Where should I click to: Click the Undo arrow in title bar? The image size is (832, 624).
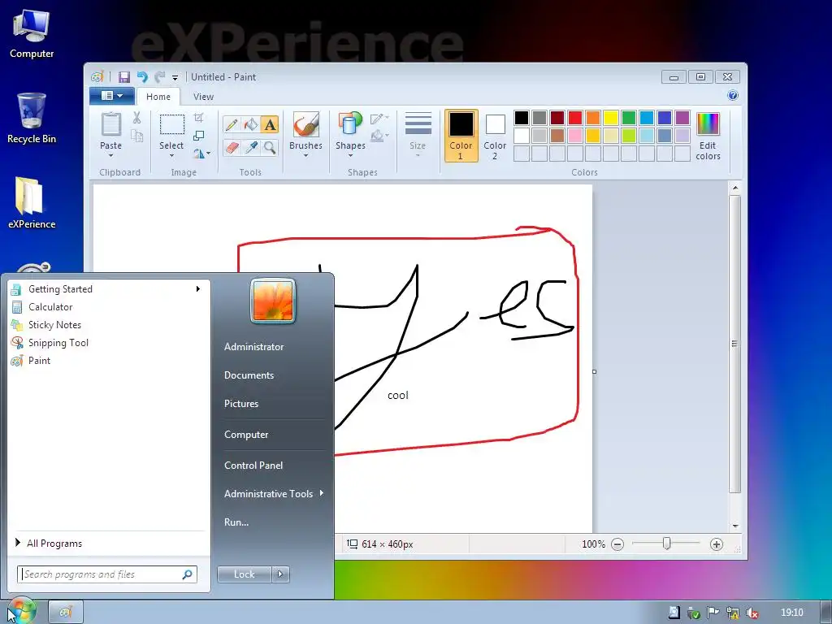tap(142, 77)
